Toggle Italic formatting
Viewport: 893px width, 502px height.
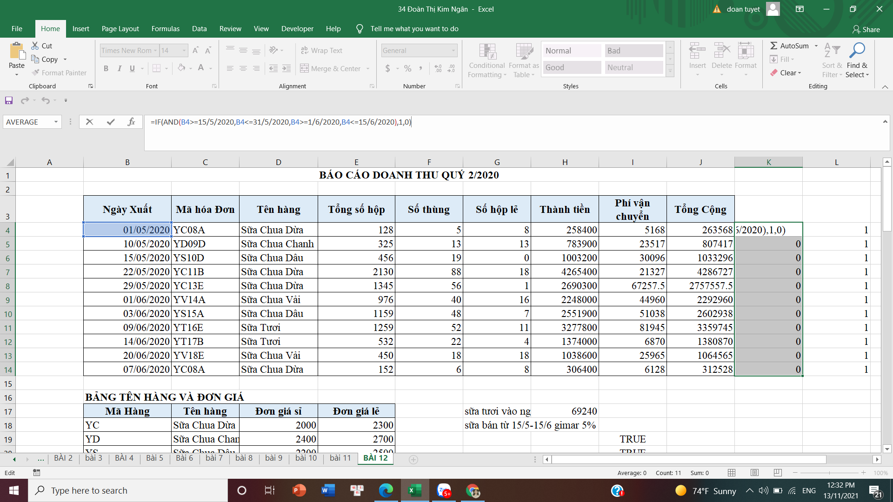click(x=119, y=68)
